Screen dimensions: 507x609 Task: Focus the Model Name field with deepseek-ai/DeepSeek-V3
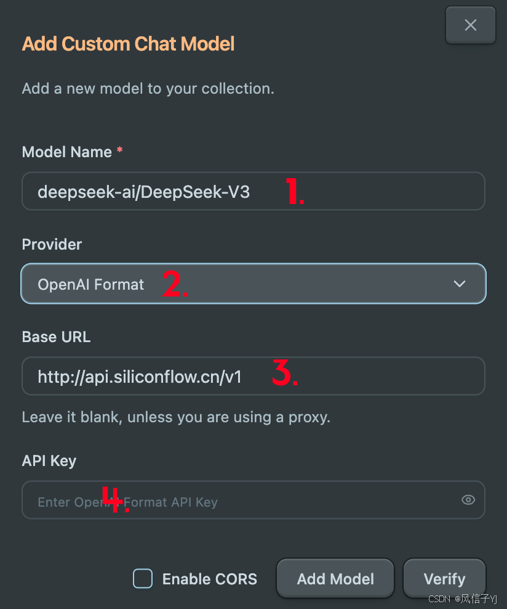(x=253, y=192)
